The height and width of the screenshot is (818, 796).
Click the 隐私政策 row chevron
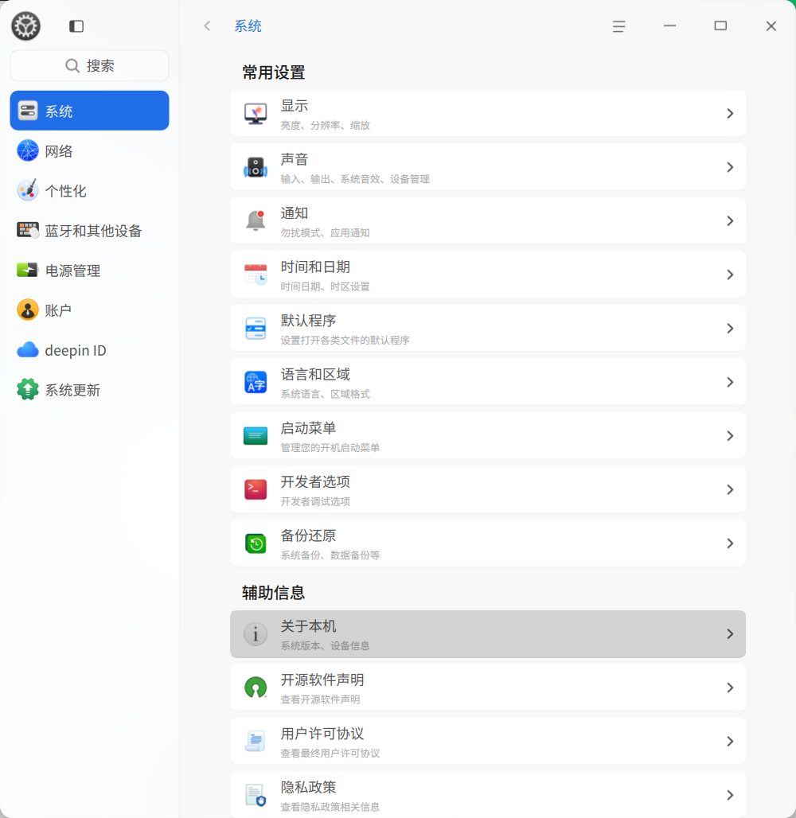[730, 795]
